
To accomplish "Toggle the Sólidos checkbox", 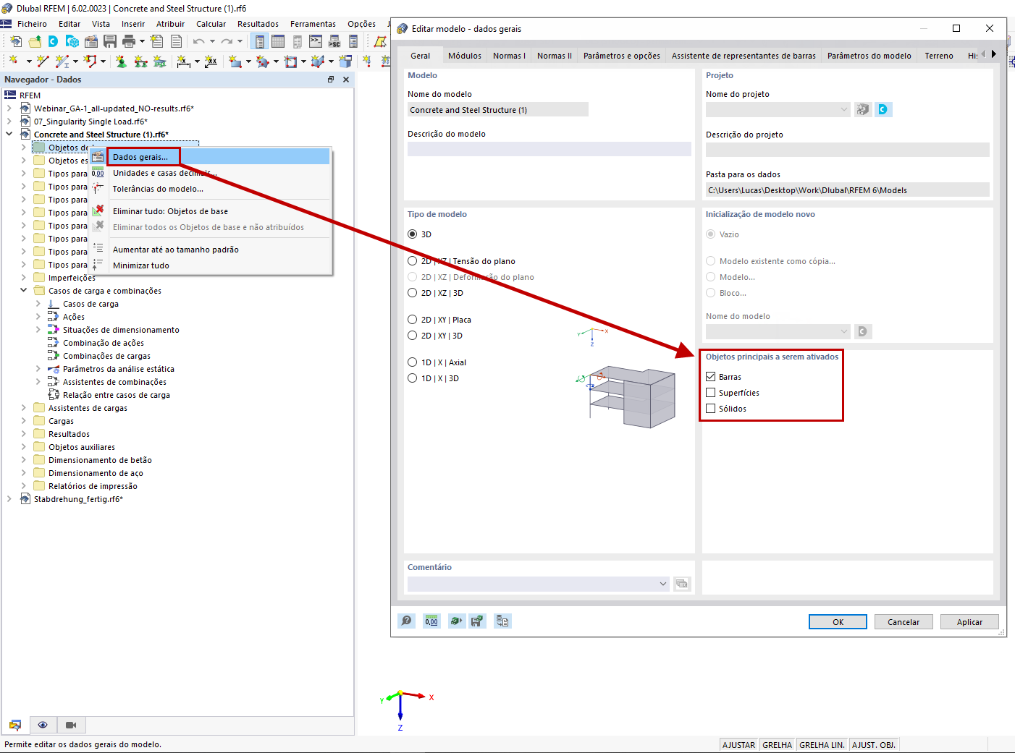I will [710, 408].
